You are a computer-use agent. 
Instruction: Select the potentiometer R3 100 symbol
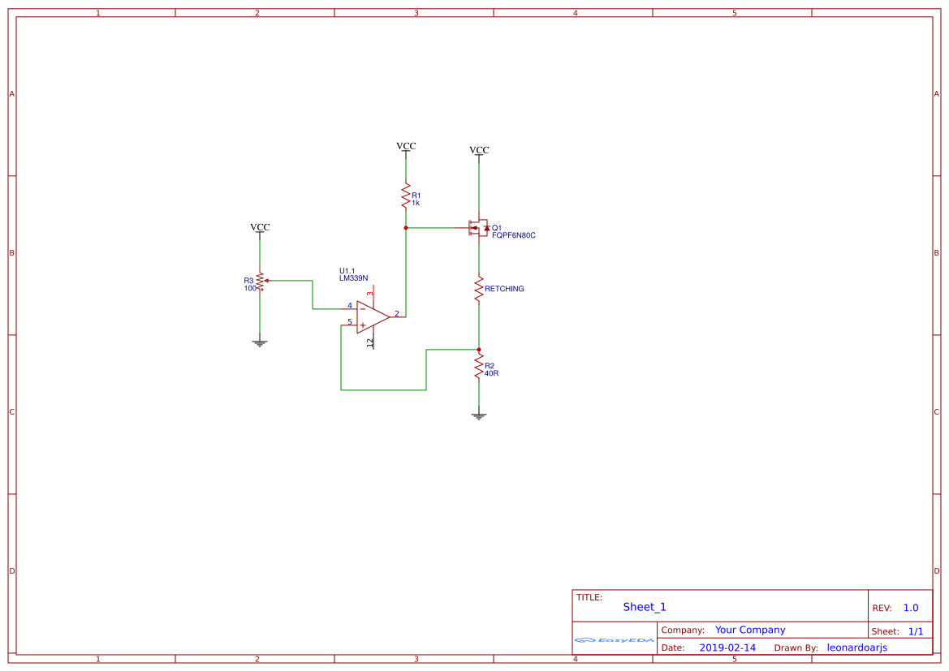click(260, 281)
